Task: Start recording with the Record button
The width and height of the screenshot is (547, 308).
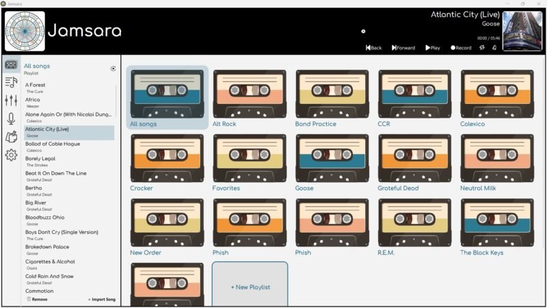Action: click(x=461, y=48)
